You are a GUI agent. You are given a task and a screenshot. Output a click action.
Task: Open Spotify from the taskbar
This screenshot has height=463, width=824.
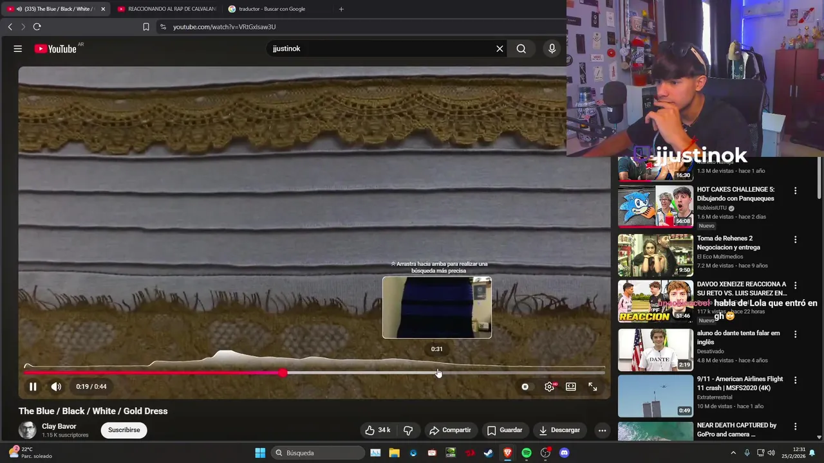[527, 453]
